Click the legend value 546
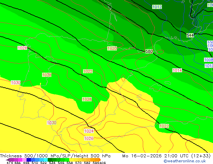The width and height of the screenshot is (213, 164). pyautogui.click(x=61, y=163)
